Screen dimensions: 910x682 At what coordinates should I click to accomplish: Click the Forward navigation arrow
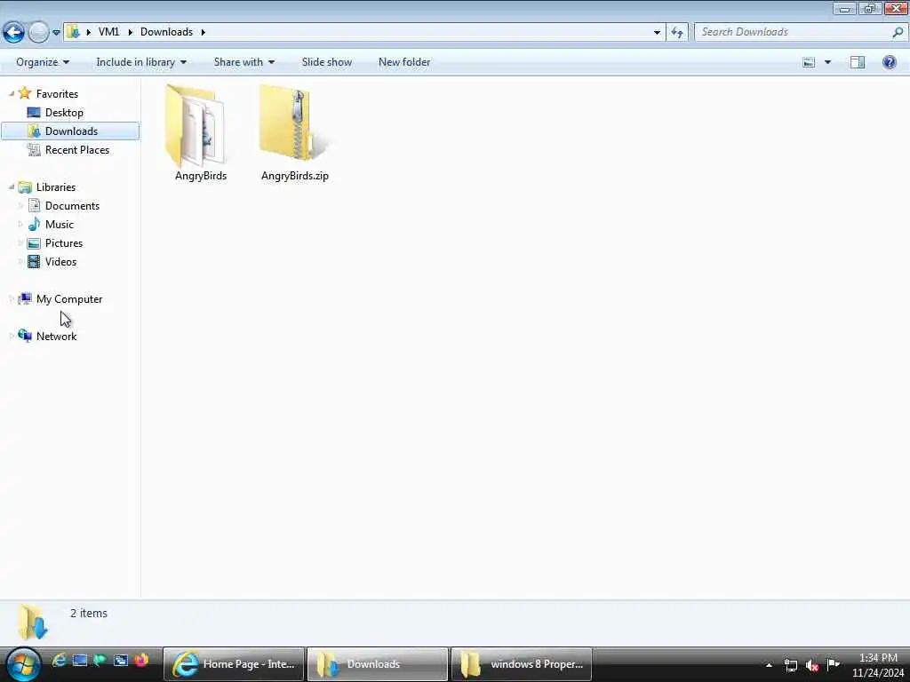(x=38, y=32)
